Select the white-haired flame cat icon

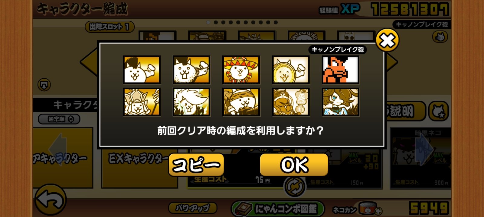[x=191, y=102]
